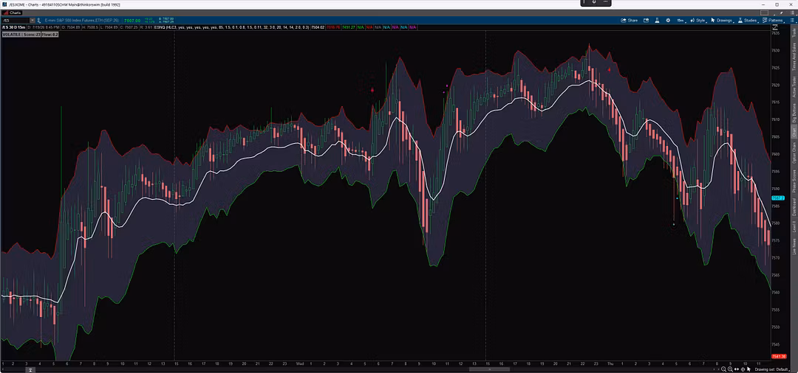Click the /ES symbol input field
The height and width of the screenshot is (373, 798).
tap(16, 21)
